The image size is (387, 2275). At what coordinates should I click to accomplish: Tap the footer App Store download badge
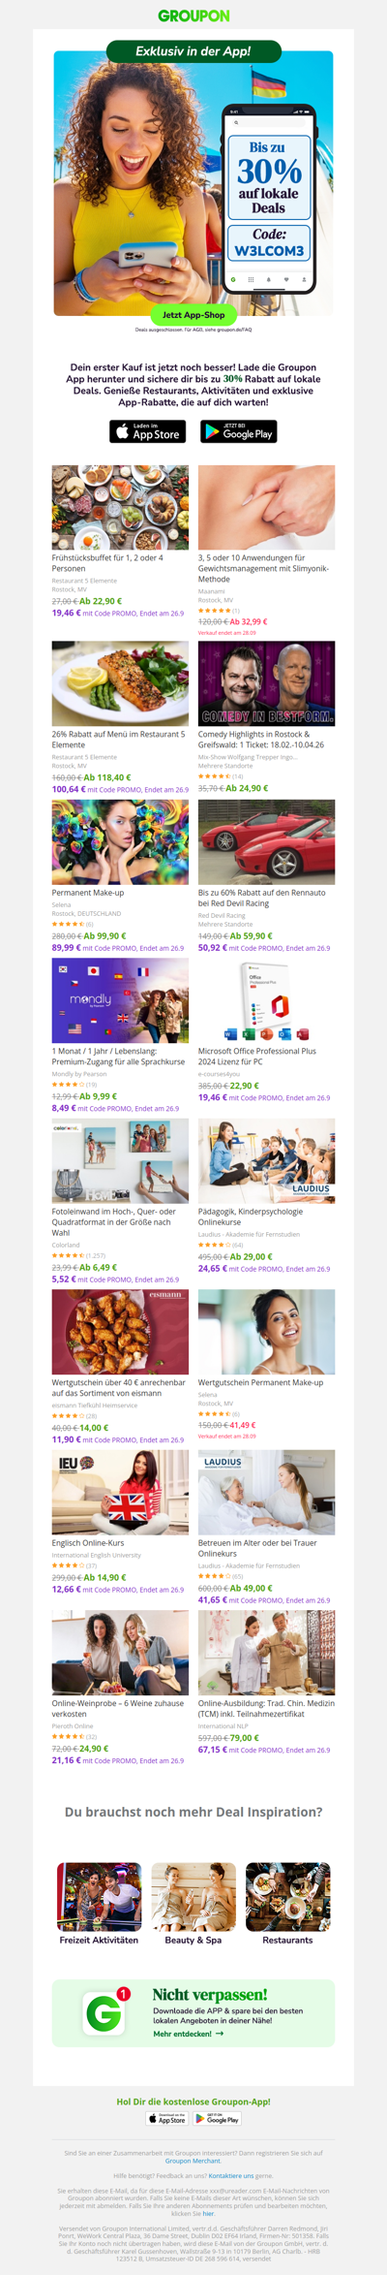[167, 2119]
